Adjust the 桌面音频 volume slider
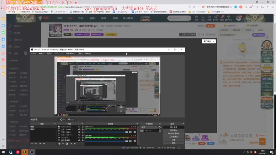 tap(107, 141)
